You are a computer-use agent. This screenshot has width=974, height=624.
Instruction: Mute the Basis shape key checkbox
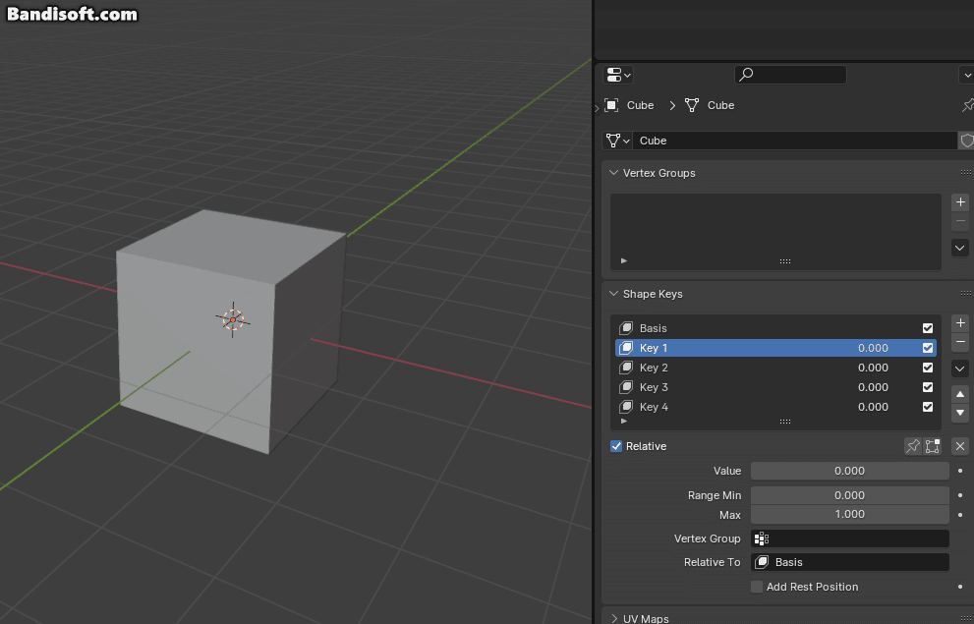click(928, 328)
